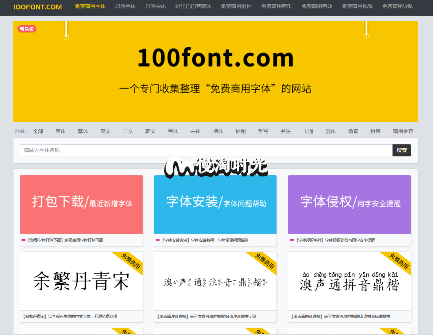This screenshot has width=433, height=335.
Task: Open the 思源宋体 nav item
Action: click(x=155, y=6)
